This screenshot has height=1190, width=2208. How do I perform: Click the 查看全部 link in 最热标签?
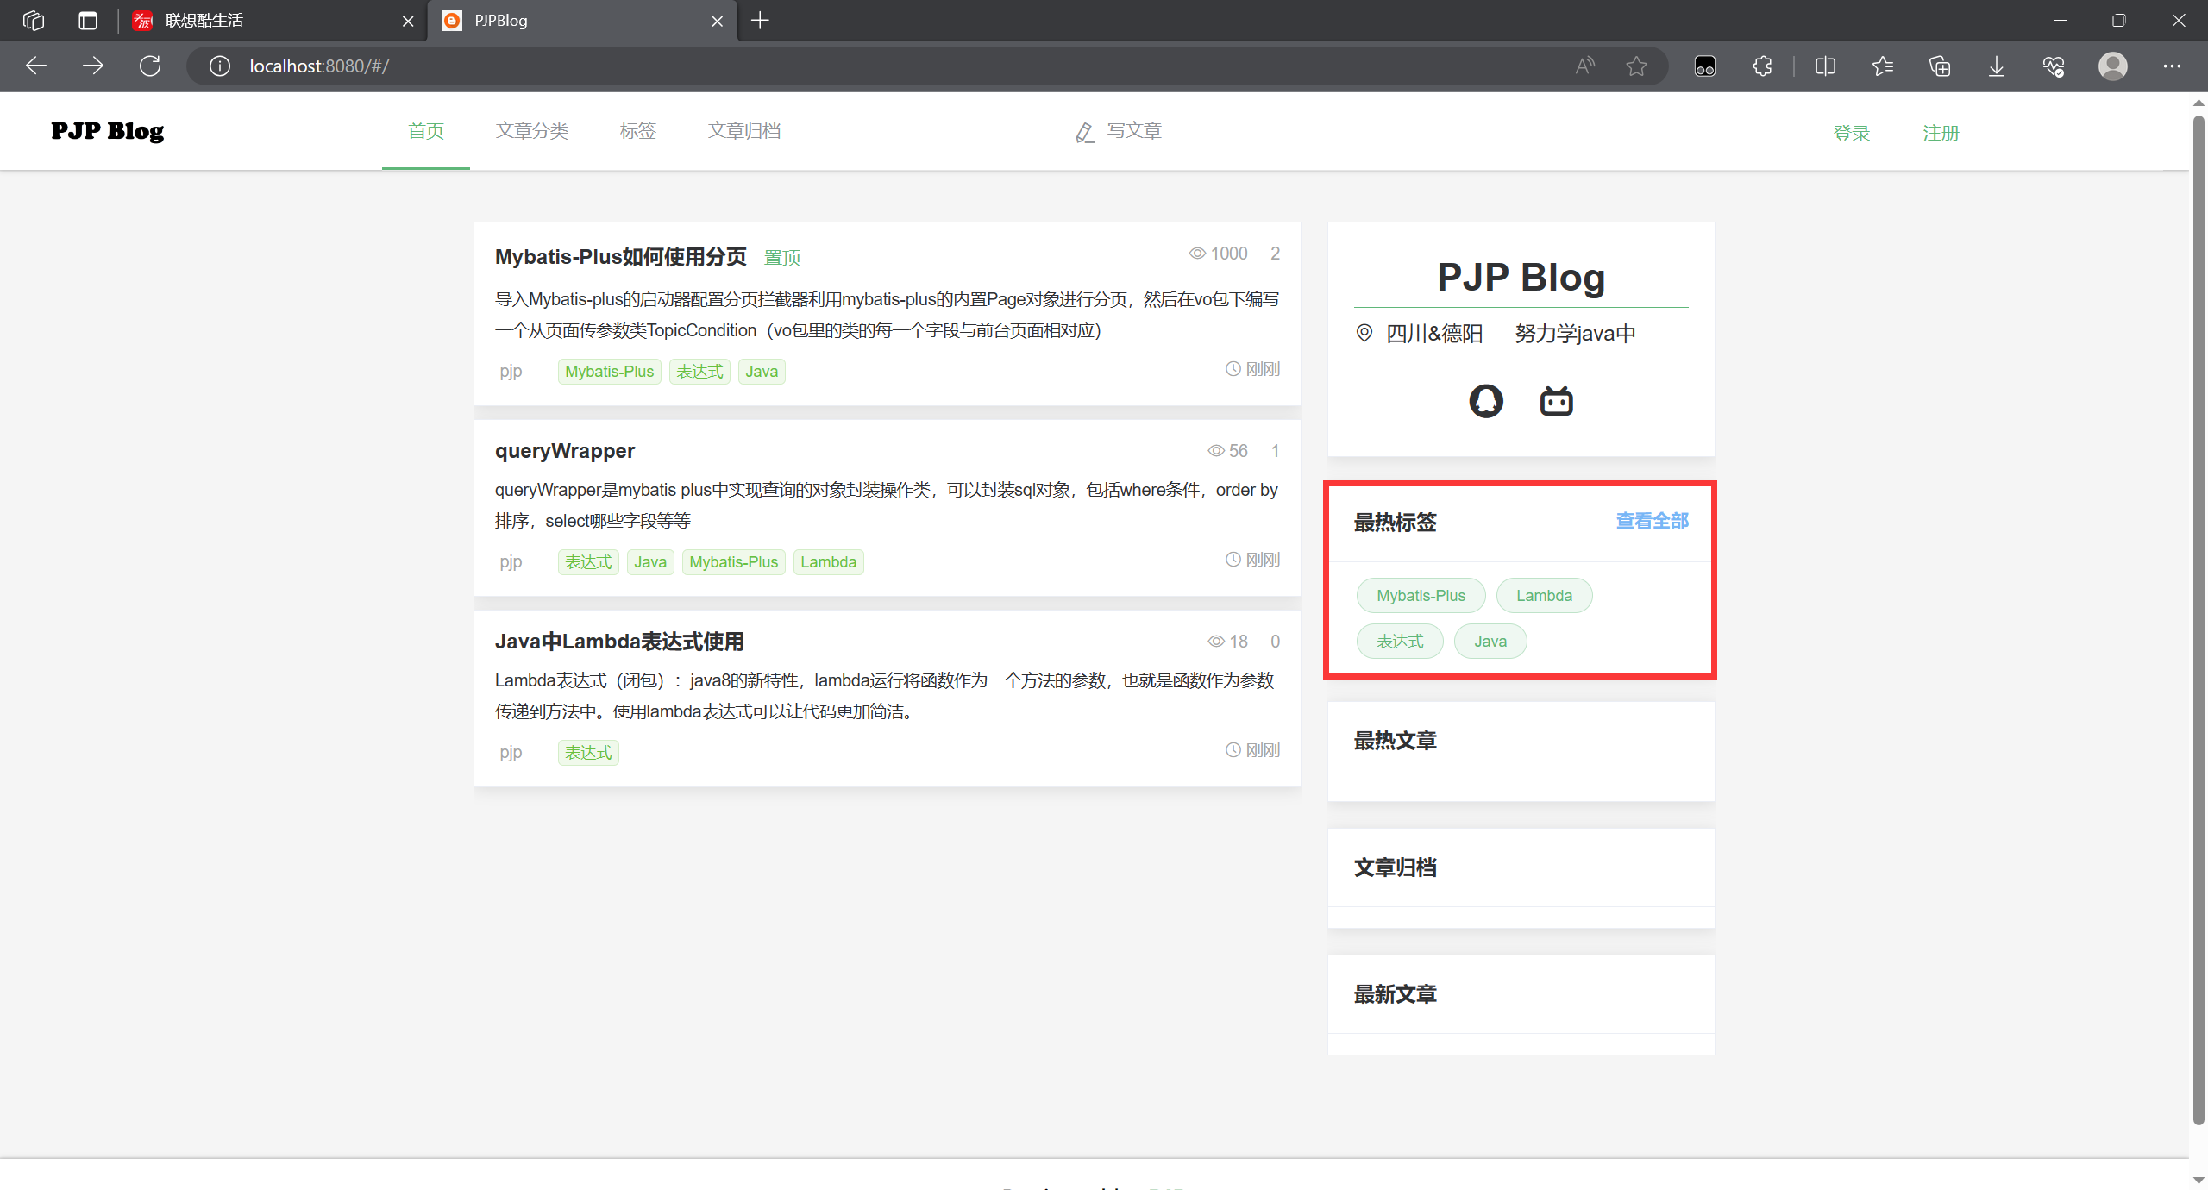(x=1652, y=521)
